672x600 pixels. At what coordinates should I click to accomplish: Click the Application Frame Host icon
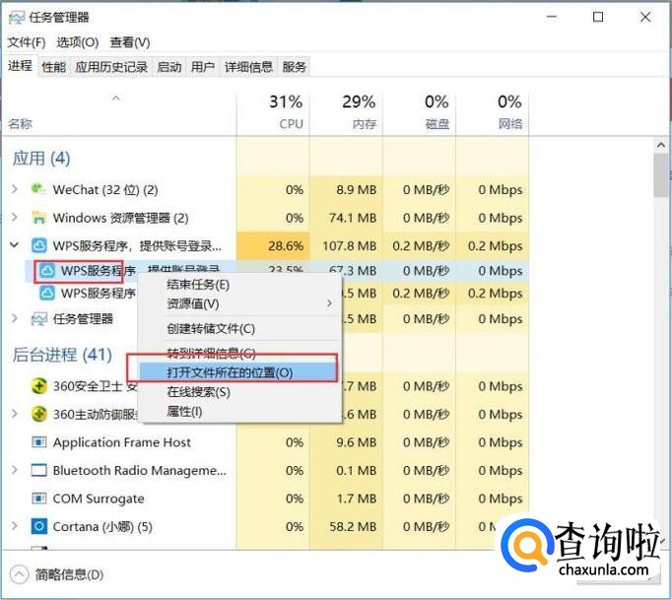pyautogui.click(x=39, y=441)
